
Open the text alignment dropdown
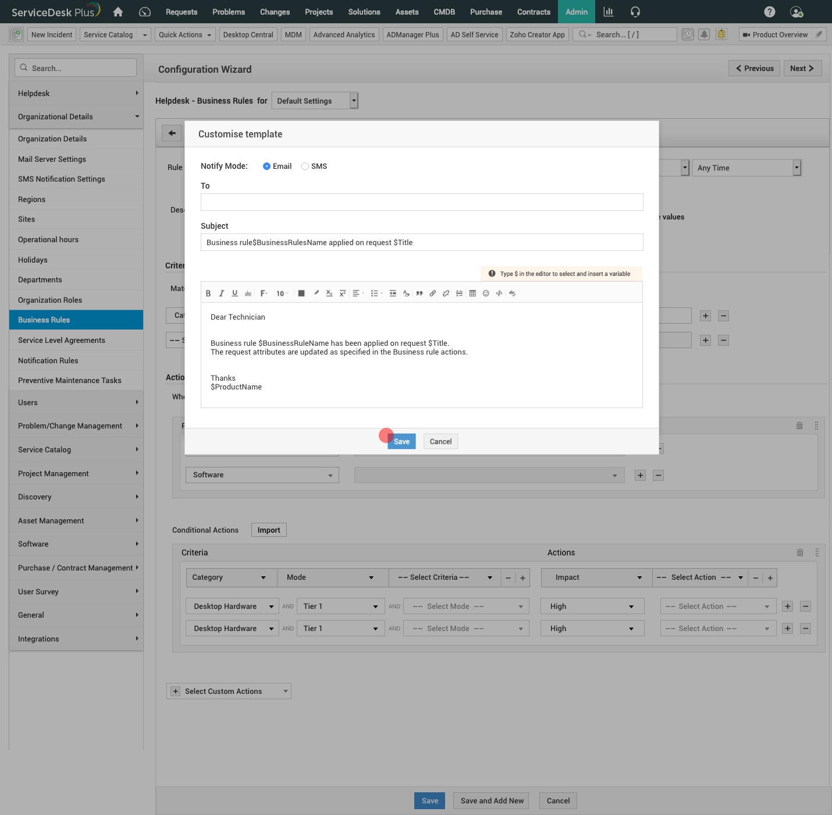click(358, 293)
